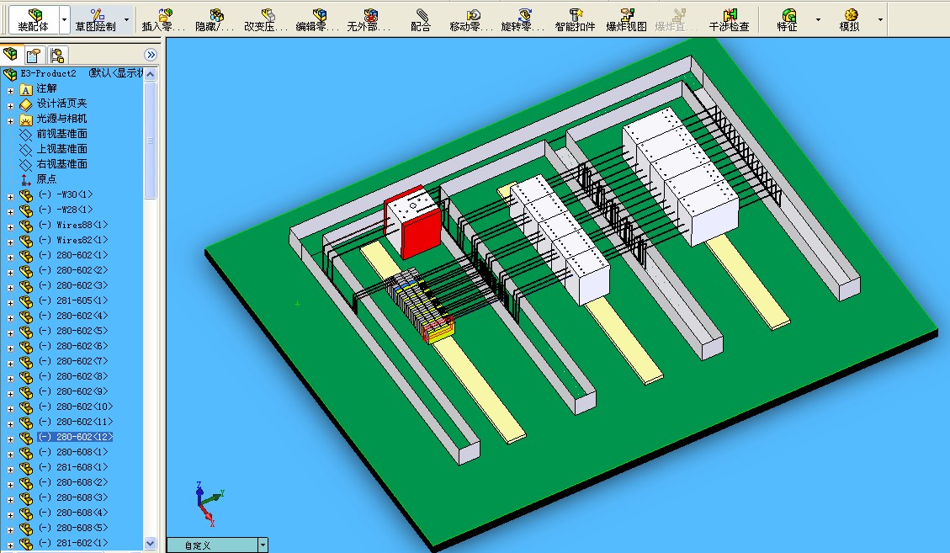The width and height of the screenshot is (950, 553).
Task: Click the tree scrollbar down arrow
Action: pyautogui.click(x=151, y=542)
